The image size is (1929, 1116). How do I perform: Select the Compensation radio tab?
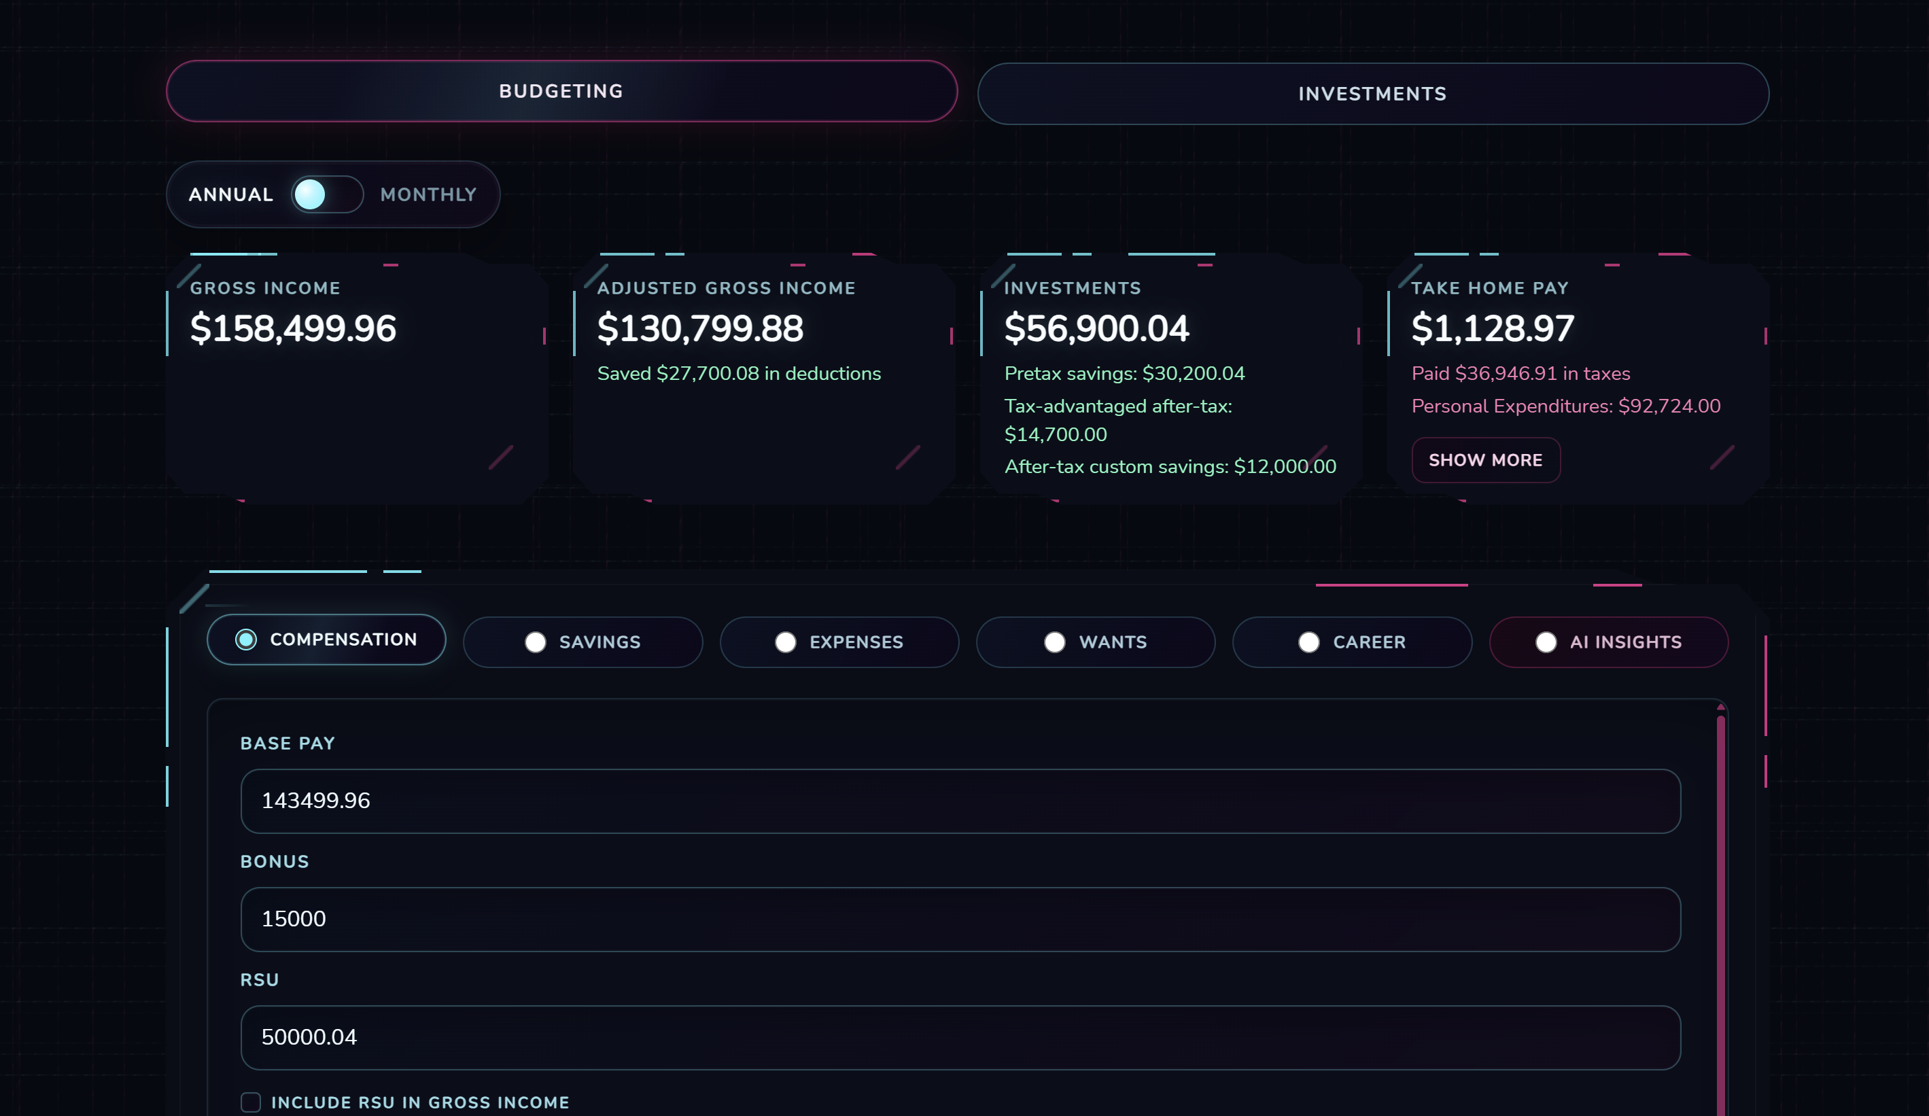(x=326, y=639)
